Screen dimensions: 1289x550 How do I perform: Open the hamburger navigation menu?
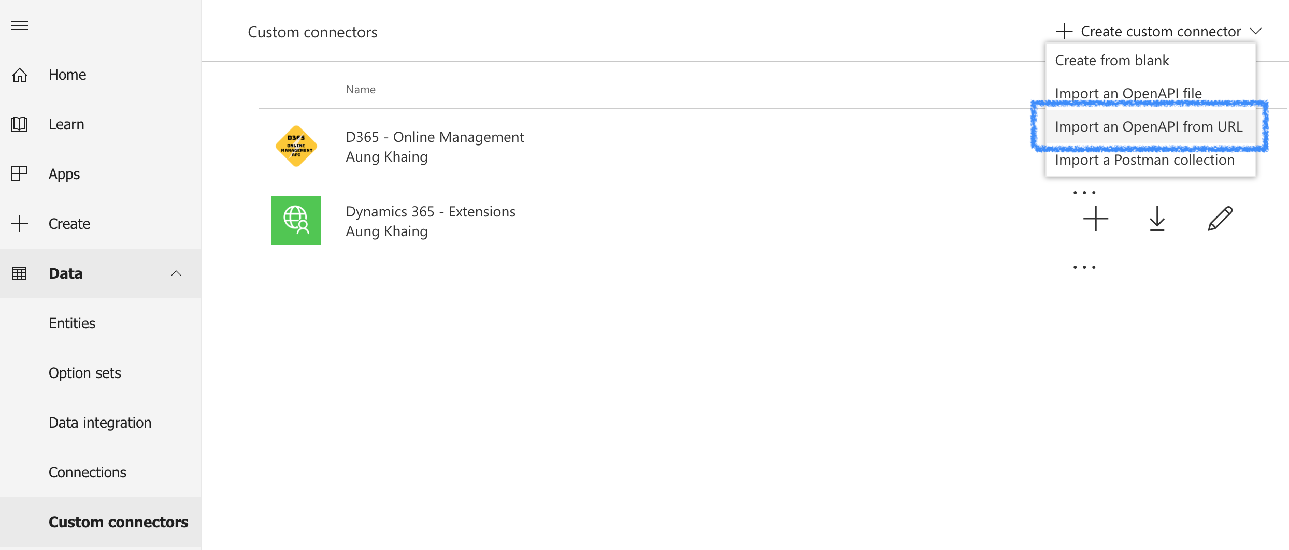[x=20, y=25]
